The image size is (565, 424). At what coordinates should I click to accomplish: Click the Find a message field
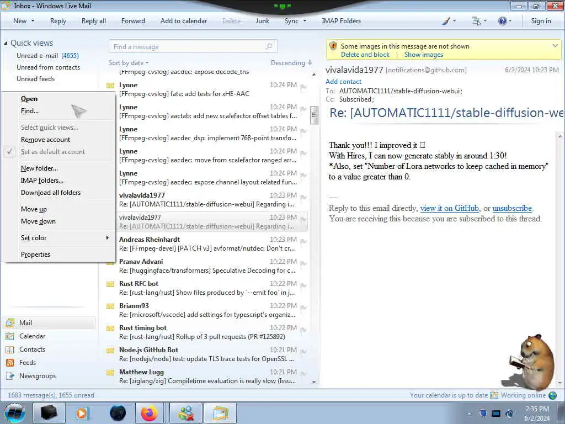coord(193,46)
